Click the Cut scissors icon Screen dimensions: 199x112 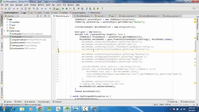(x=22, y=9)
